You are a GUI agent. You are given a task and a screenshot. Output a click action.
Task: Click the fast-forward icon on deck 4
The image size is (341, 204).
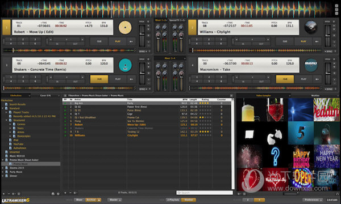[317, 79]
